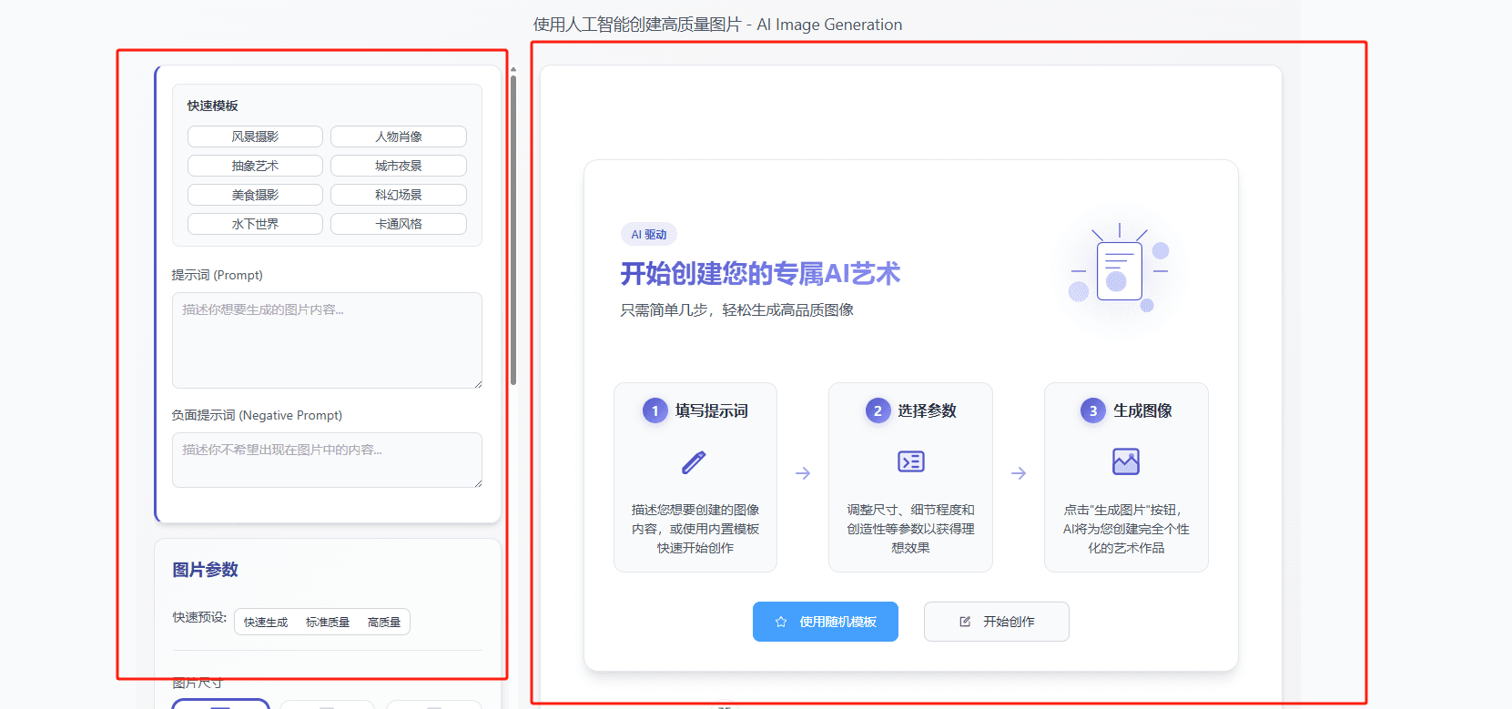
Task: Click the AI 驱动 badge
Action: pyautogui.click(x=649, y=235)
